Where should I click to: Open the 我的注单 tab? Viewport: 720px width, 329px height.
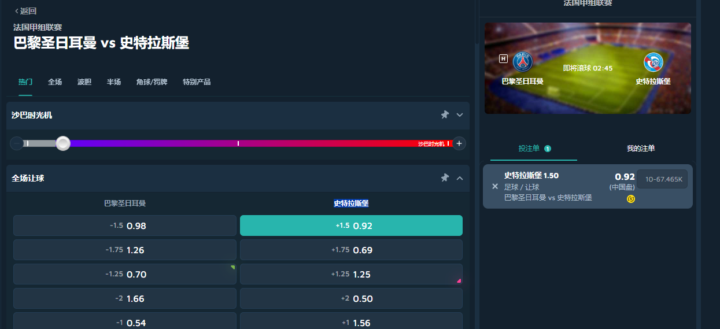(641, 149)
